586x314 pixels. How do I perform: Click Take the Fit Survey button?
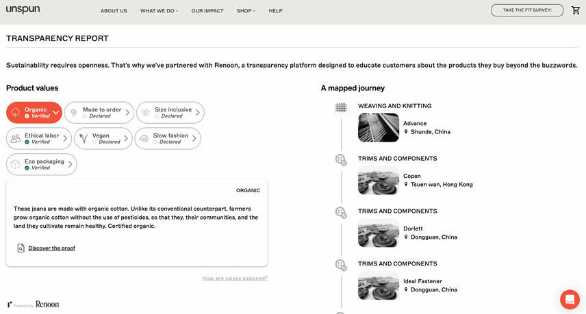click(526, 10)
